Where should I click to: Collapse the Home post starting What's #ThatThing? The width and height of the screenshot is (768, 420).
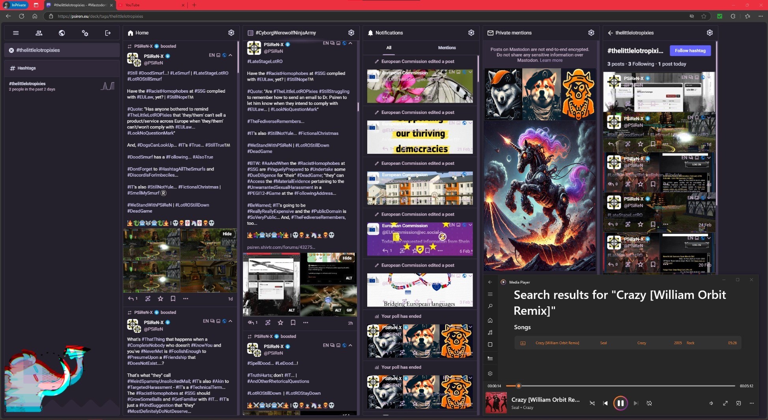tap(231, 321)
